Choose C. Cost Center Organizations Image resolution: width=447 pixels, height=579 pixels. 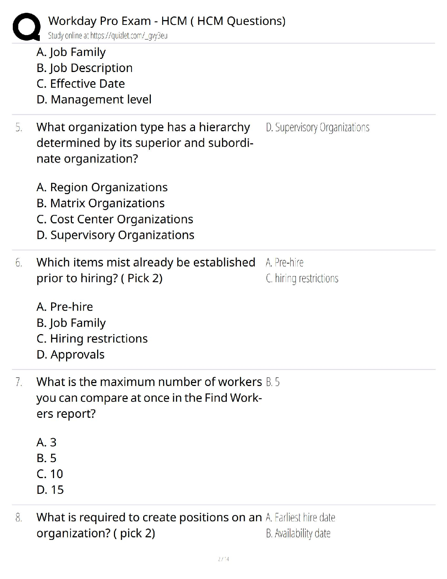coord(115,219)
